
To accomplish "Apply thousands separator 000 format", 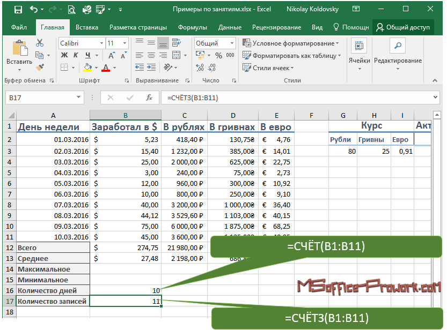I will pyautogui.click(x=230, y=55).
